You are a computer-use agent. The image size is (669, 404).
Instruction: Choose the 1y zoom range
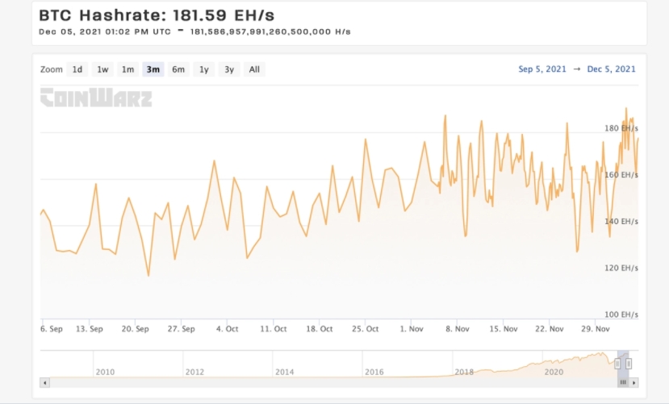204,69
